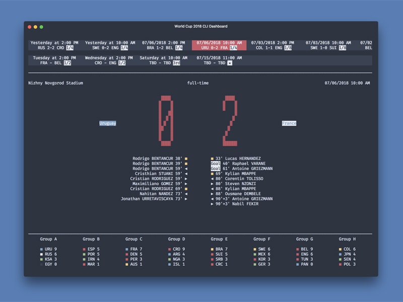Click the star final-stage icon on TBD - TBD
The height and width of the screenshot is (302, 403).
229,64
